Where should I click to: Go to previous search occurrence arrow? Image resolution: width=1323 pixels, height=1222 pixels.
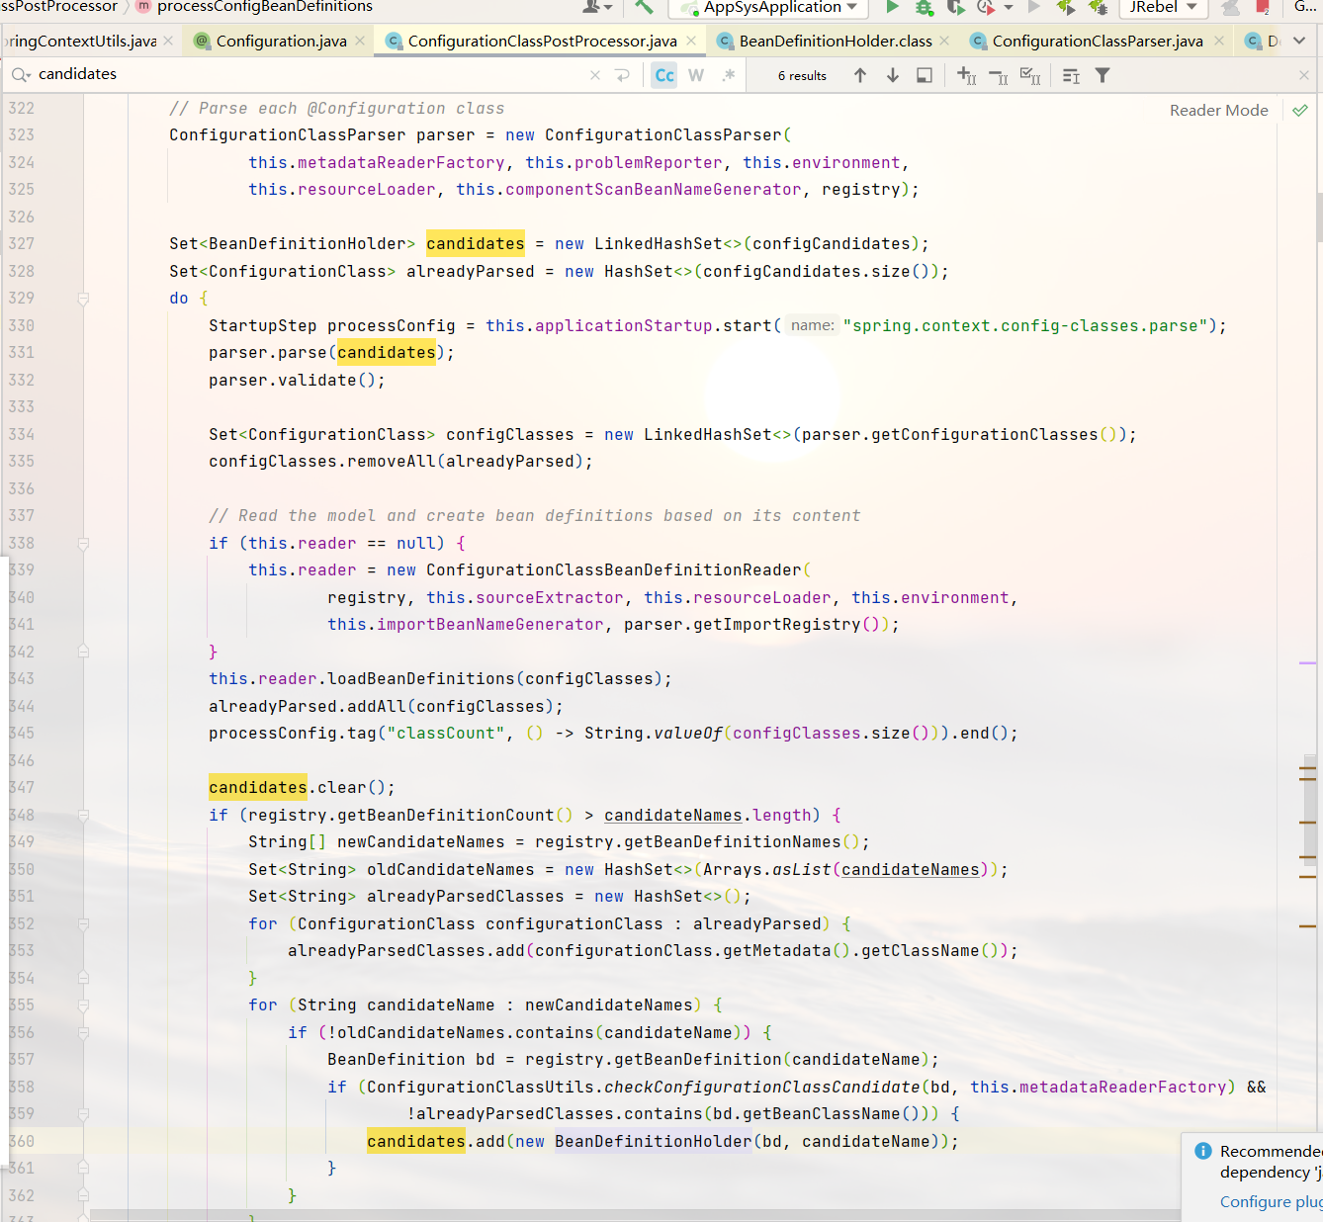coord(860,75)
